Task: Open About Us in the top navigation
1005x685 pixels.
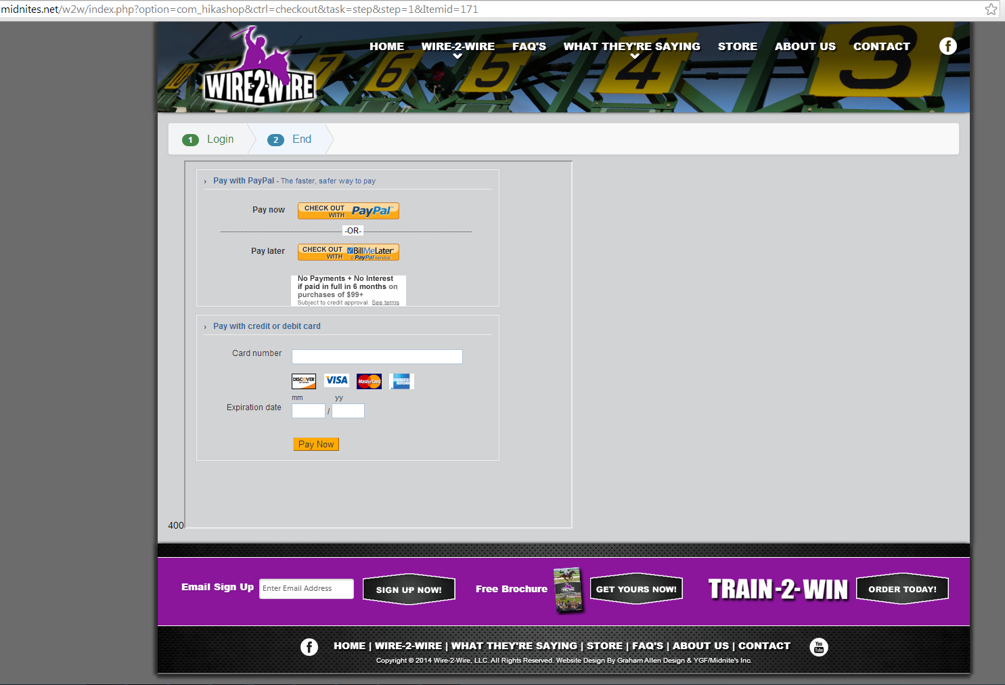Action: [805, 47]
